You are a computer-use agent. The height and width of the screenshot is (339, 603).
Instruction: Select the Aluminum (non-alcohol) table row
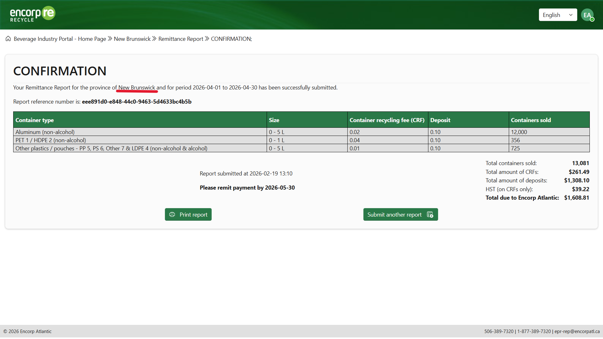45,132
